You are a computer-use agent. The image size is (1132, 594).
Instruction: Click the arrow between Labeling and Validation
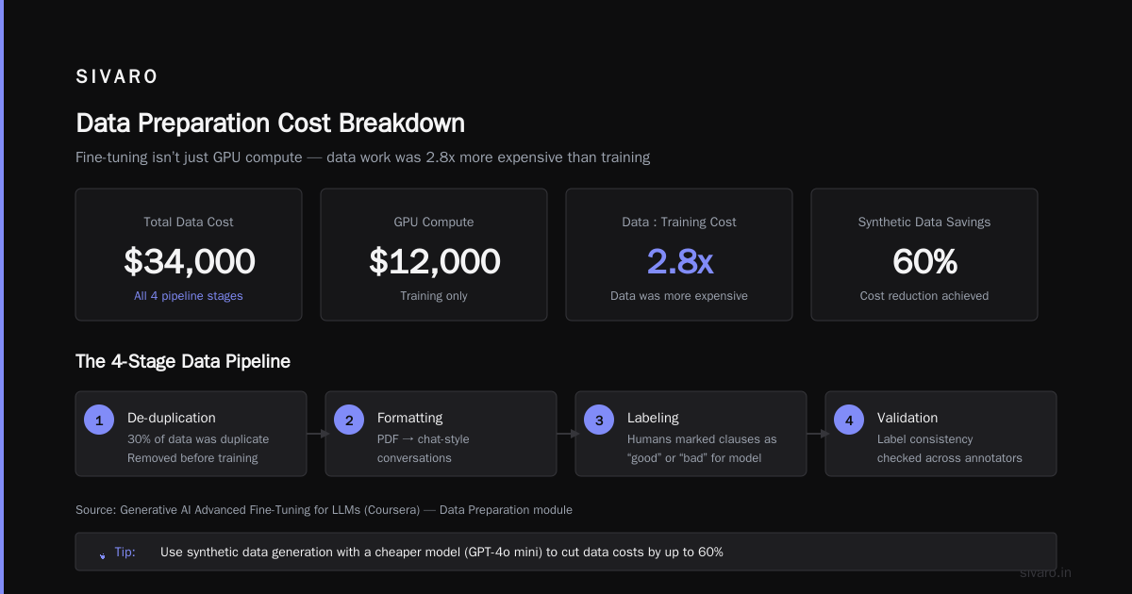pyautogui.click(x=816, y=434)
